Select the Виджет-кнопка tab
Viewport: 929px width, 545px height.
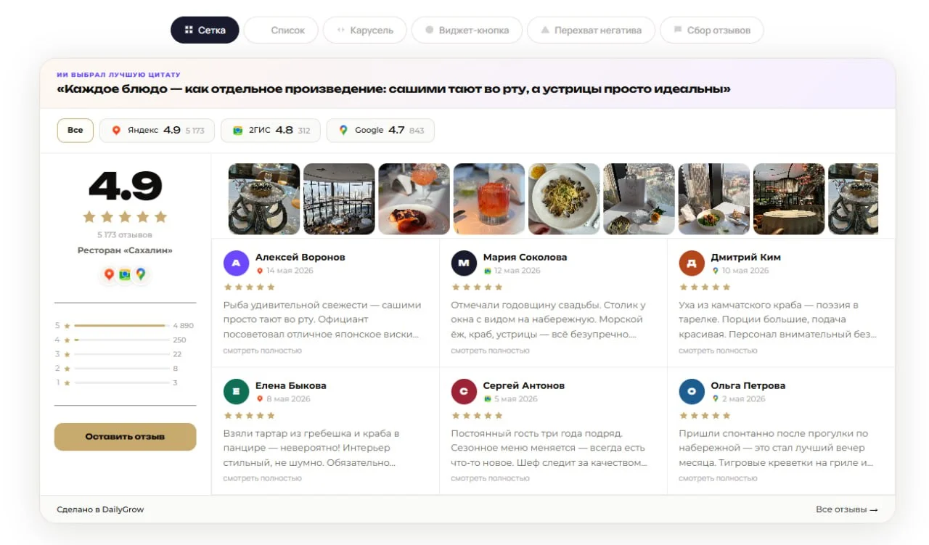click(x=467, y=30)
